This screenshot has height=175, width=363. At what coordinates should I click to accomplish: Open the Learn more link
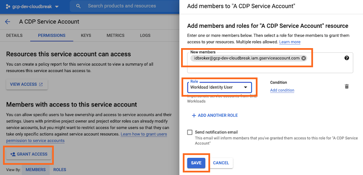click(x=290, y=42)
